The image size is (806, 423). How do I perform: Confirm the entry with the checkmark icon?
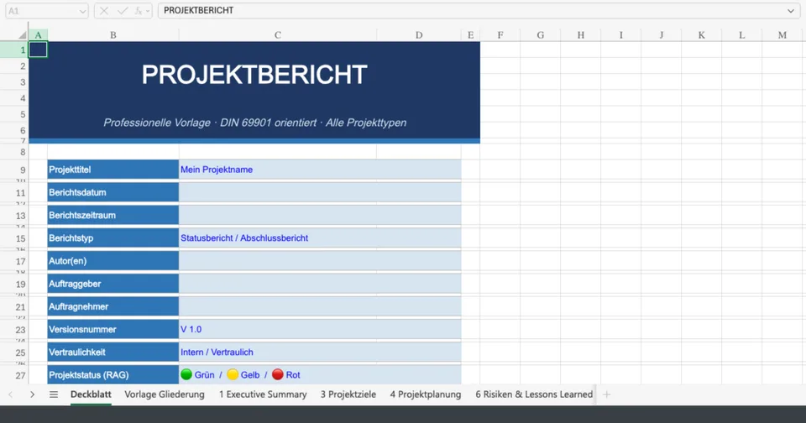click(123, 11)
